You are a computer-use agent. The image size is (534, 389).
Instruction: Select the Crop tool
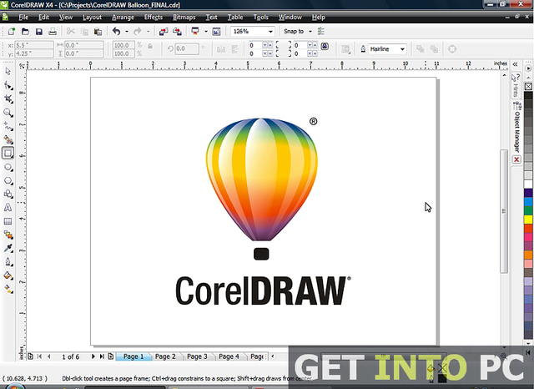[8, 99]
